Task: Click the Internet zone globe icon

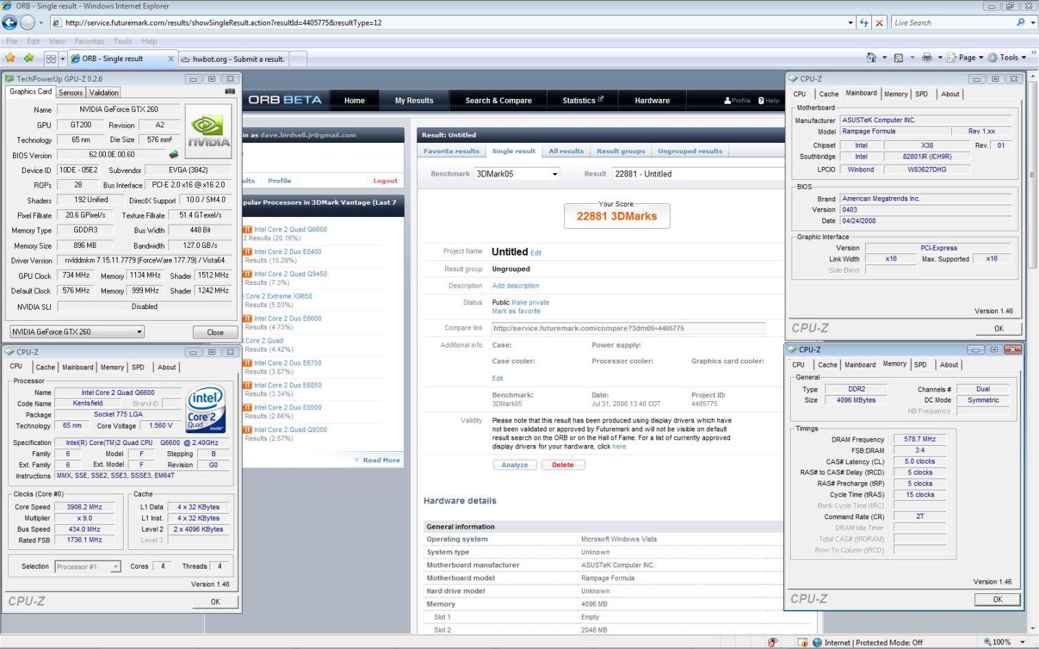Action: click(817, 642)
